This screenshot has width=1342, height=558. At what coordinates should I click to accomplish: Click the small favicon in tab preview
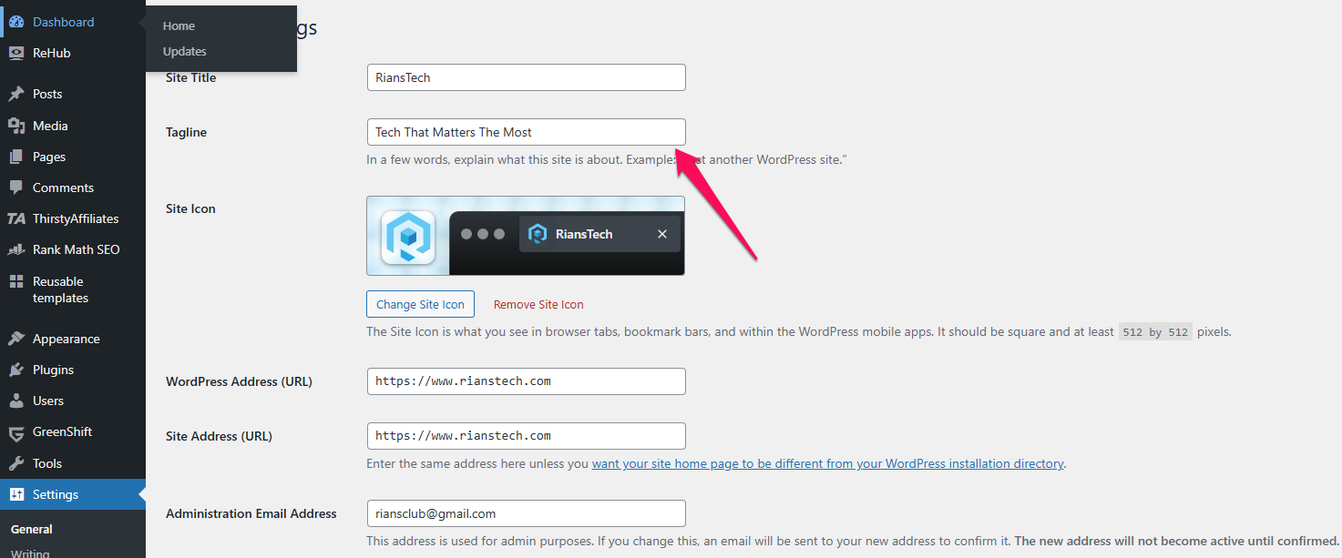(x=538, y=234)
